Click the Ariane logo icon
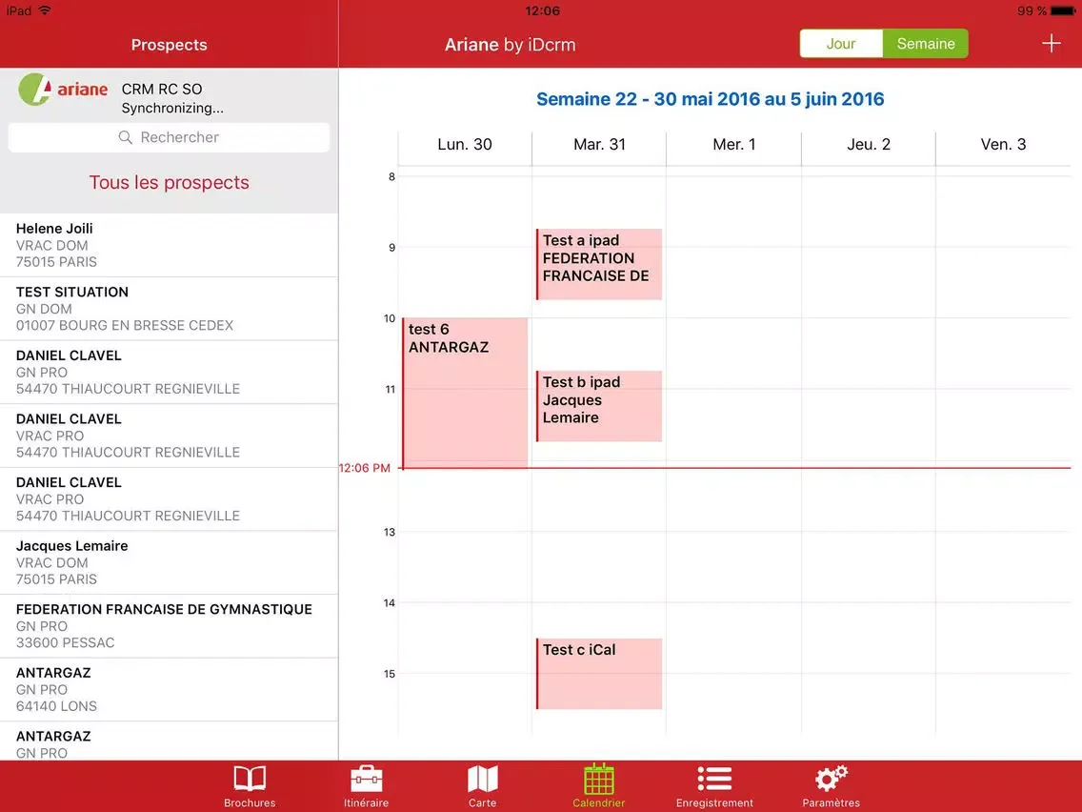 [63, 89]
